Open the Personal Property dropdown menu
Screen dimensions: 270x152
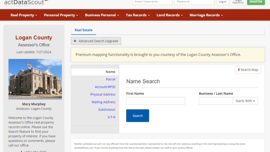tap(61, 15)
